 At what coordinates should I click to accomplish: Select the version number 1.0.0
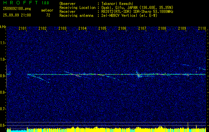tap(45, 3)
